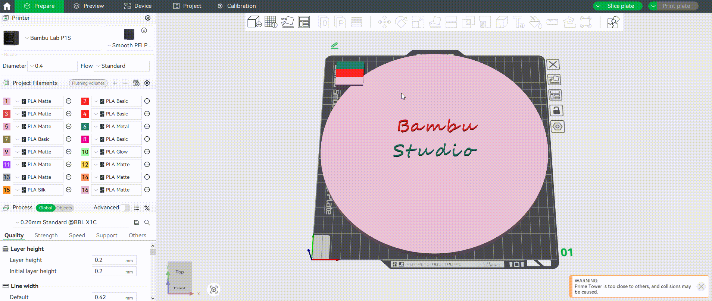The height and width of the screenshot is (301, 712).
Task: Expand the Slice plate arrow menu
Action: (x=598, y=6)
